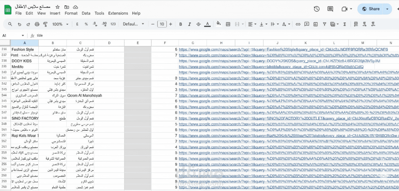Screen dimensions: 399x191
Task: Open the Format menu
Action: pyautogui.click(x=71, y=13)
